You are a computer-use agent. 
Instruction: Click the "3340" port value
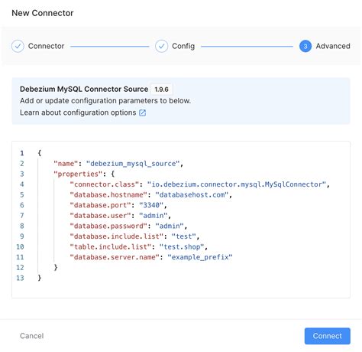[x=151, y=205]
